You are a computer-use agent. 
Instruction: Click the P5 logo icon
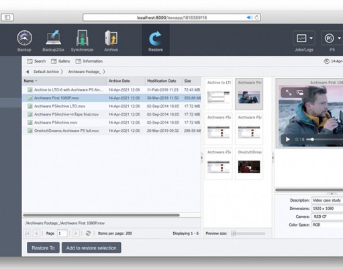(x=329, y=38)
